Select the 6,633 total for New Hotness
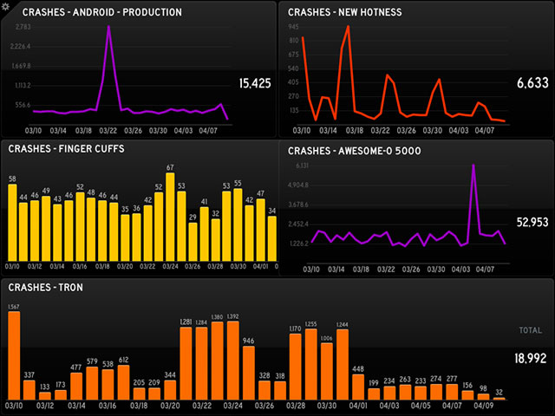Image resolution: width=555 pixels, height=416 pixels. tap(532, 83)
